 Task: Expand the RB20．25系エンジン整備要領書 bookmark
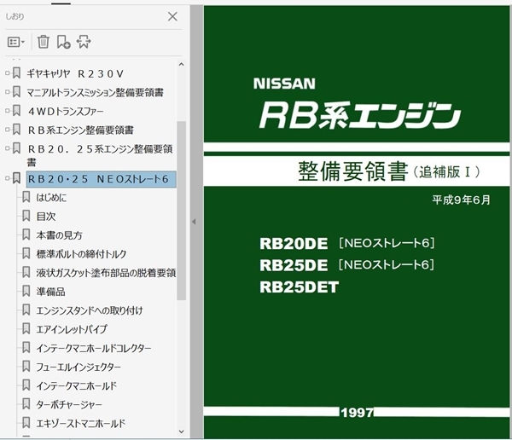7,148
